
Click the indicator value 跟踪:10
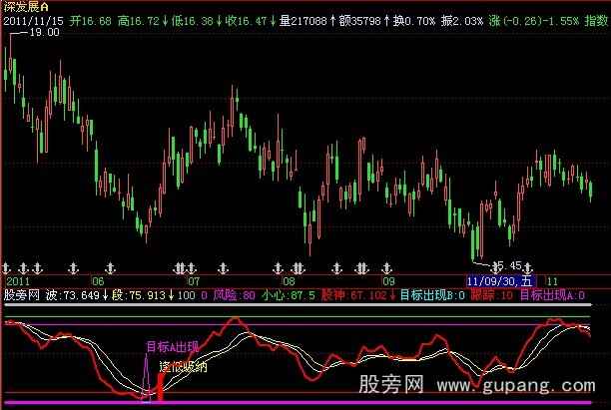[x=492, y=295]
